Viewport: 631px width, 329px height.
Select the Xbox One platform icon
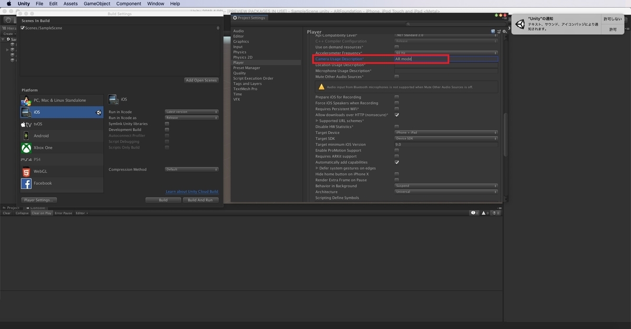coord(26,148)
